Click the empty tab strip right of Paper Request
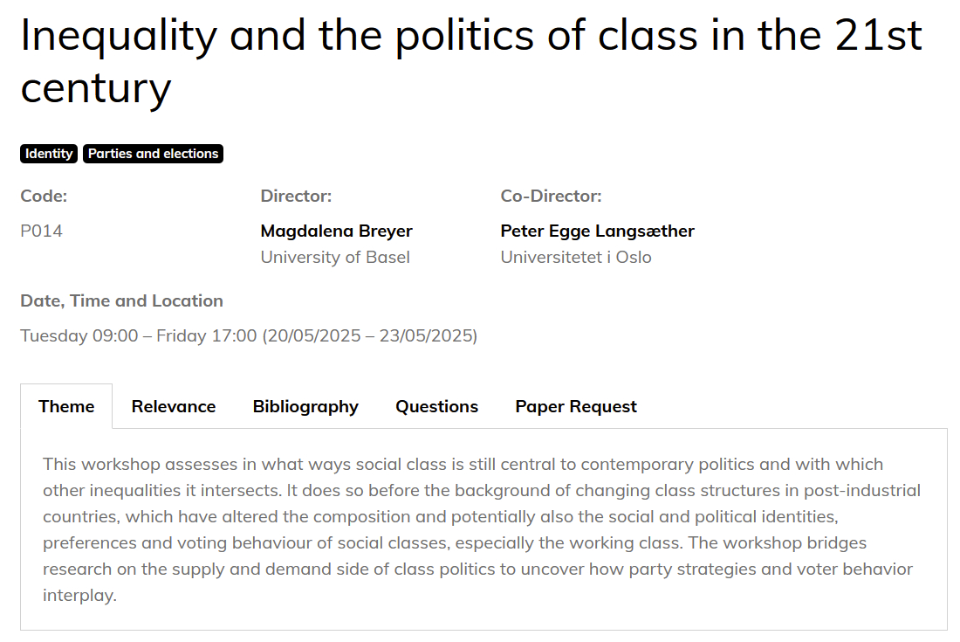960x642 pixels. (794, 406)
